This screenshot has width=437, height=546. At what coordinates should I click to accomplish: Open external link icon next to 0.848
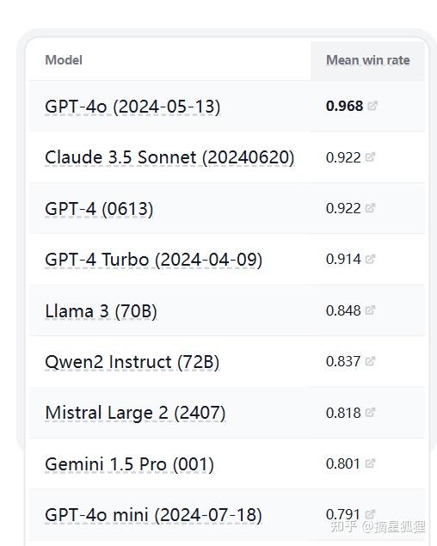[370, 310]
